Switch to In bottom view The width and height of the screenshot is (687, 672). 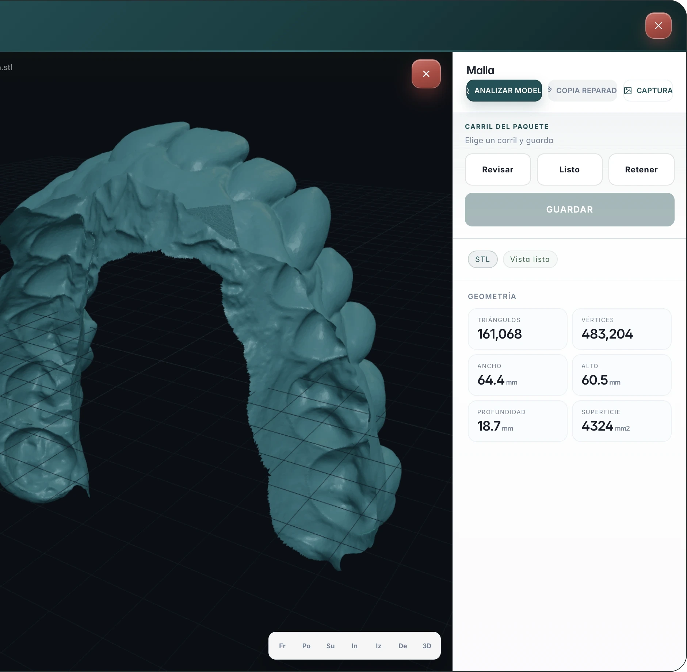pyautogui.click(x=354, y=646)
